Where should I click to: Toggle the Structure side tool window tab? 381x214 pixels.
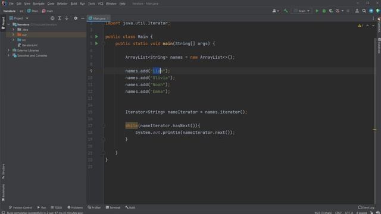click(x=3, y=171)
